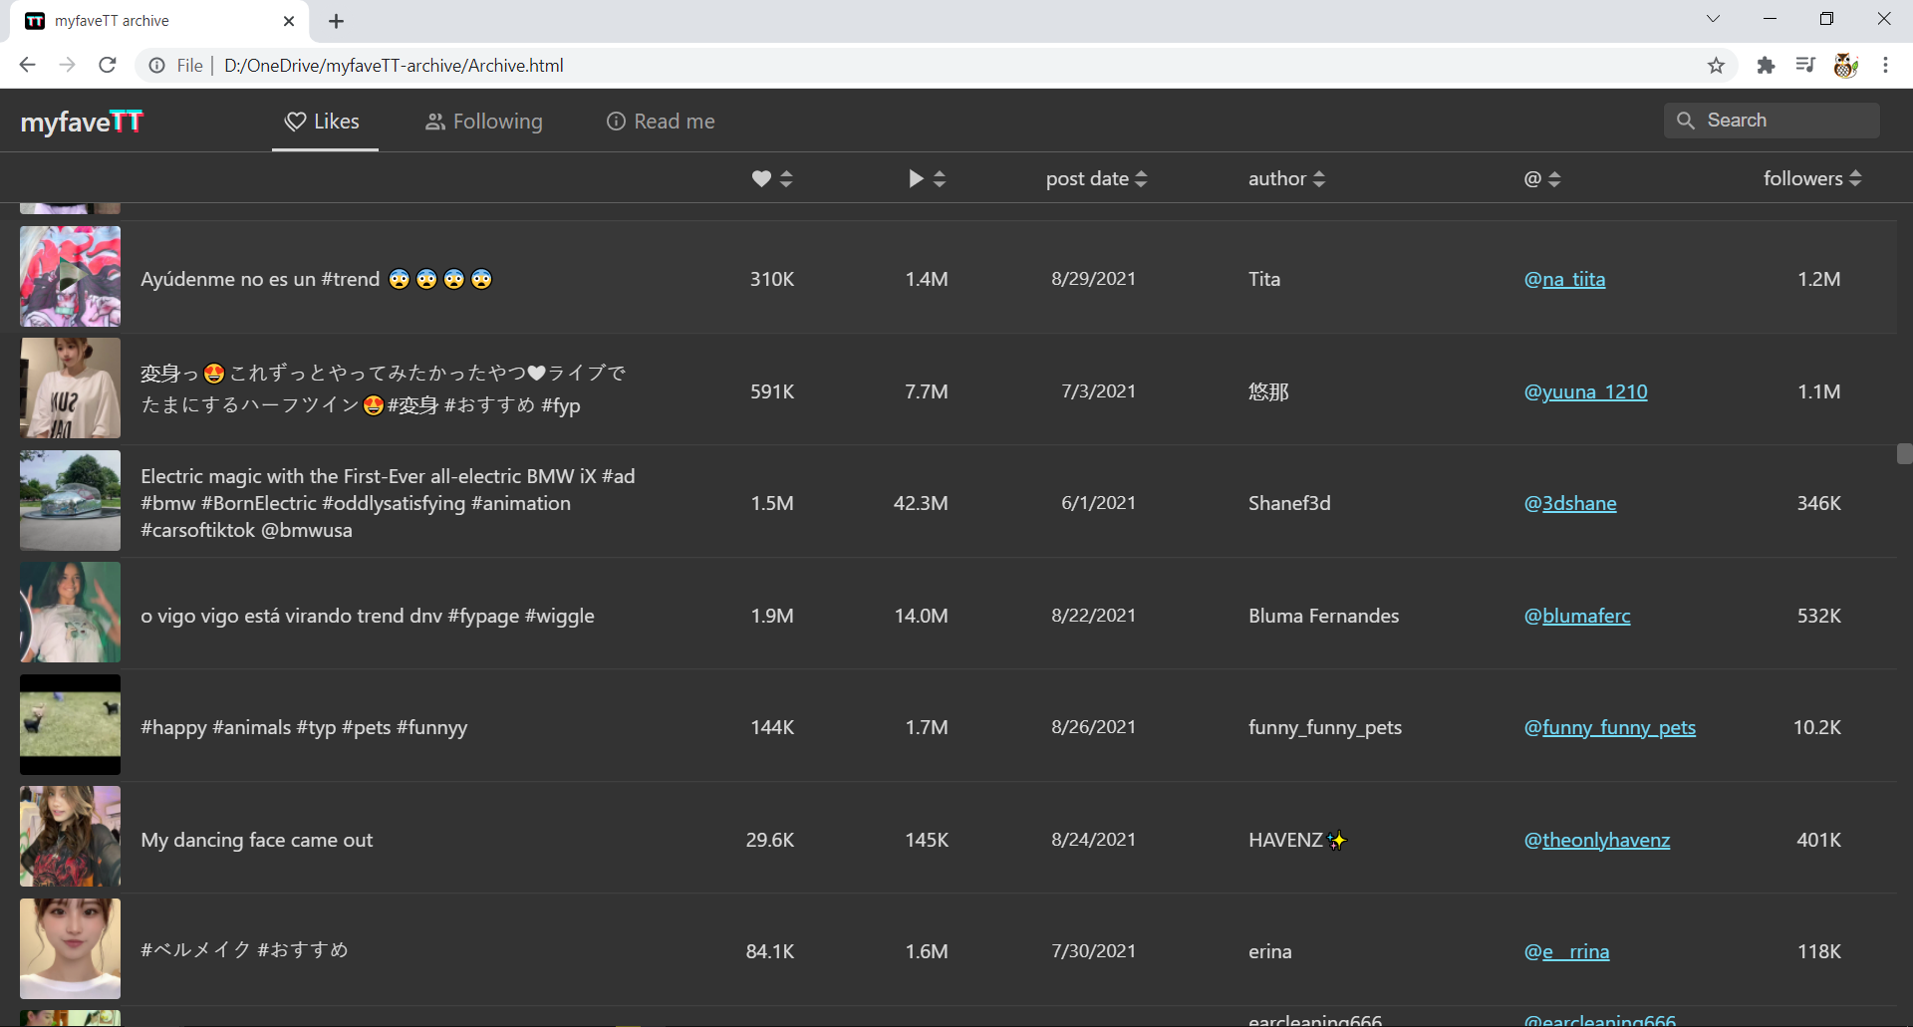The image size is (1913, 1027).
Task: Go back to the previous page
Action: pyautogui.click(x=27, y=65)
